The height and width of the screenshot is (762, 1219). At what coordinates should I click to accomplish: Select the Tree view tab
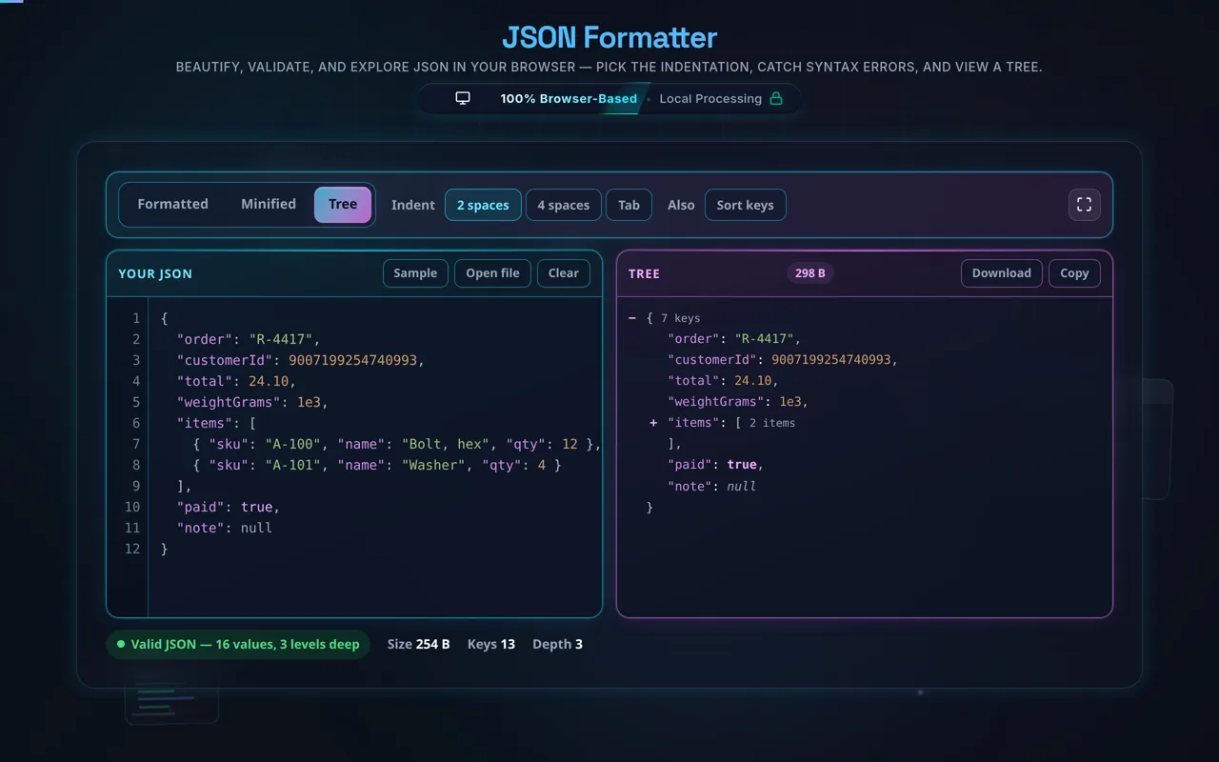click(343, 204)
